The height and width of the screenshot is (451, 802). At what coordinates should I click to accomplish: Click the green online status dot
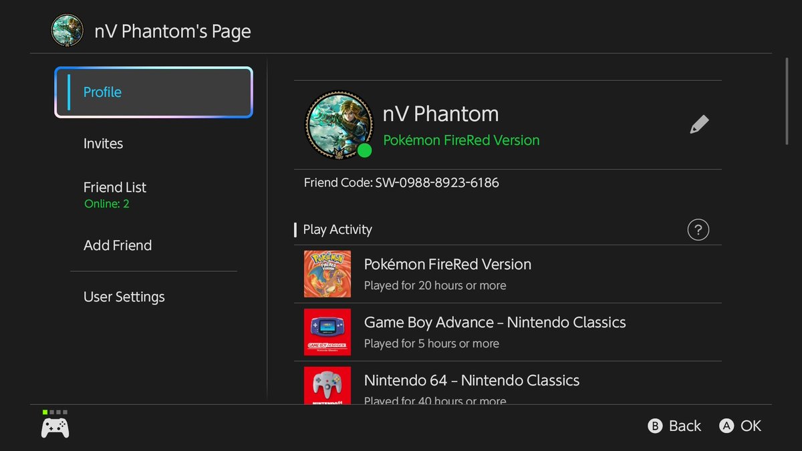pyautogui.click(x=364, y=150)
